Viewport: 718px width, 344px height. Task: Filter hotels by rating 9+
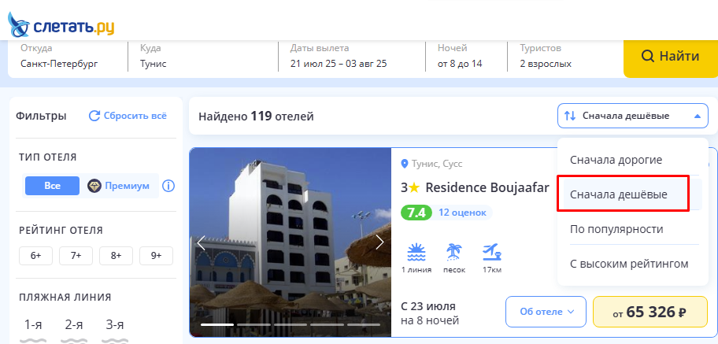pyautogui.click(x=156, y=256)
